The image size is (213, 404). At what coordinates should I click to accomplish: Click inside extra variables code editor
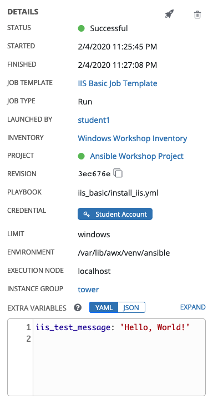119,357
